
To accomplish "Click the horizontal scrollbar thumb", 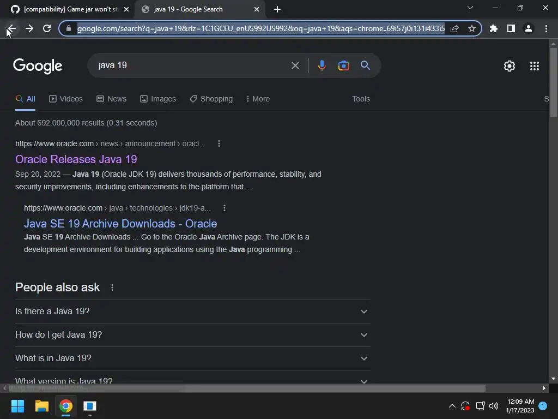I will click(246, 388).
